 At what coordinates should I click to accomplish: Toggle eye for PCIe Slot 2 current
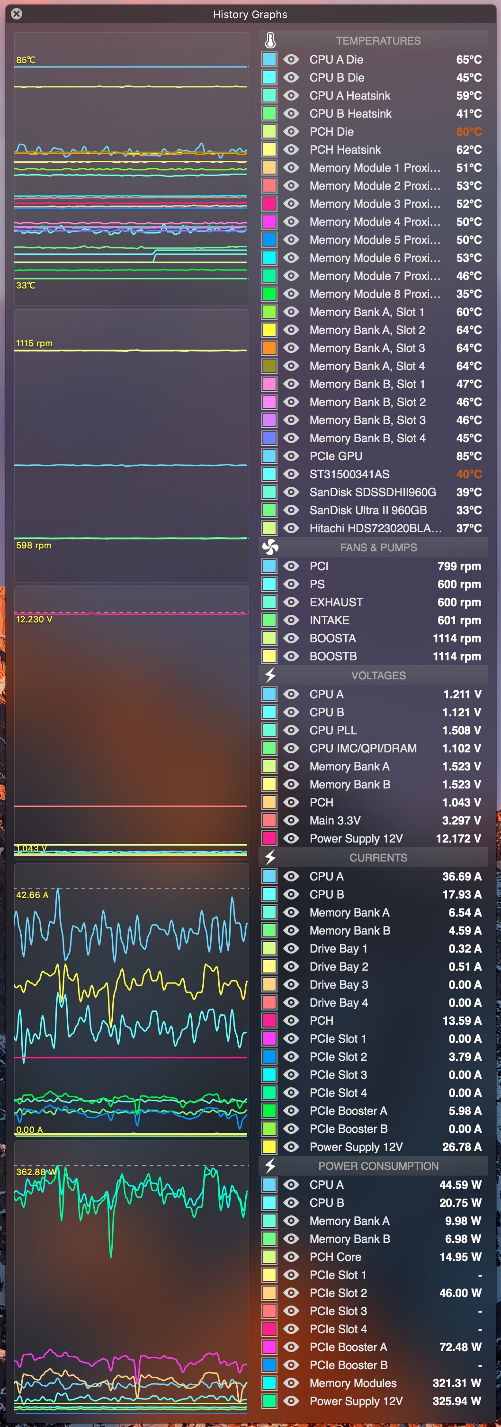click(291, 1056)
